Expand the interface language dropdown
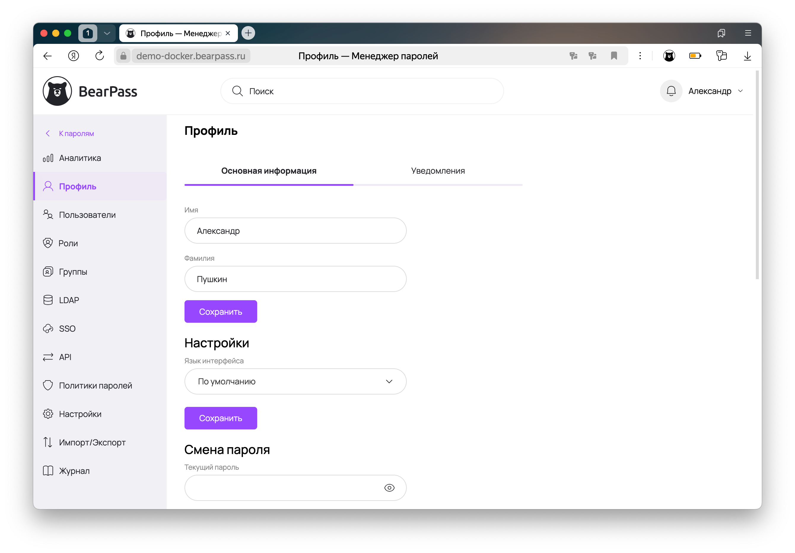Image resolution: width=795 pixels, height=553 pixels. [295, 381]
